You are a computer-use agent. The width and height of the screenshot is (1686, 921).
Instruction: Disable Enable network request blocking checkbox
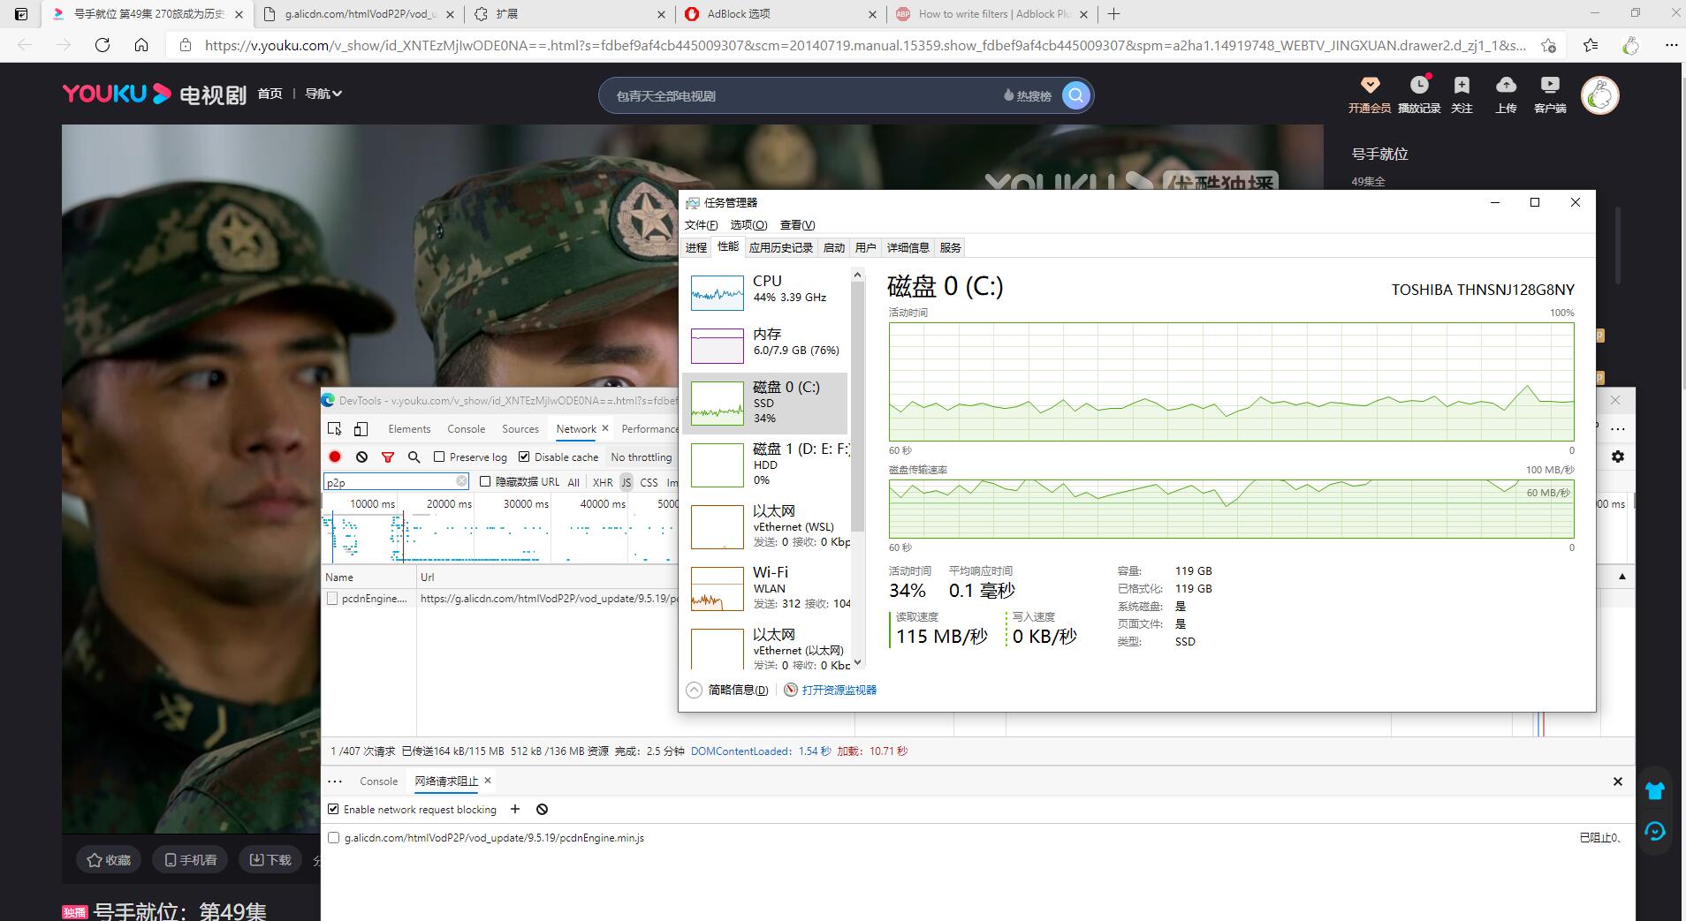333,809
